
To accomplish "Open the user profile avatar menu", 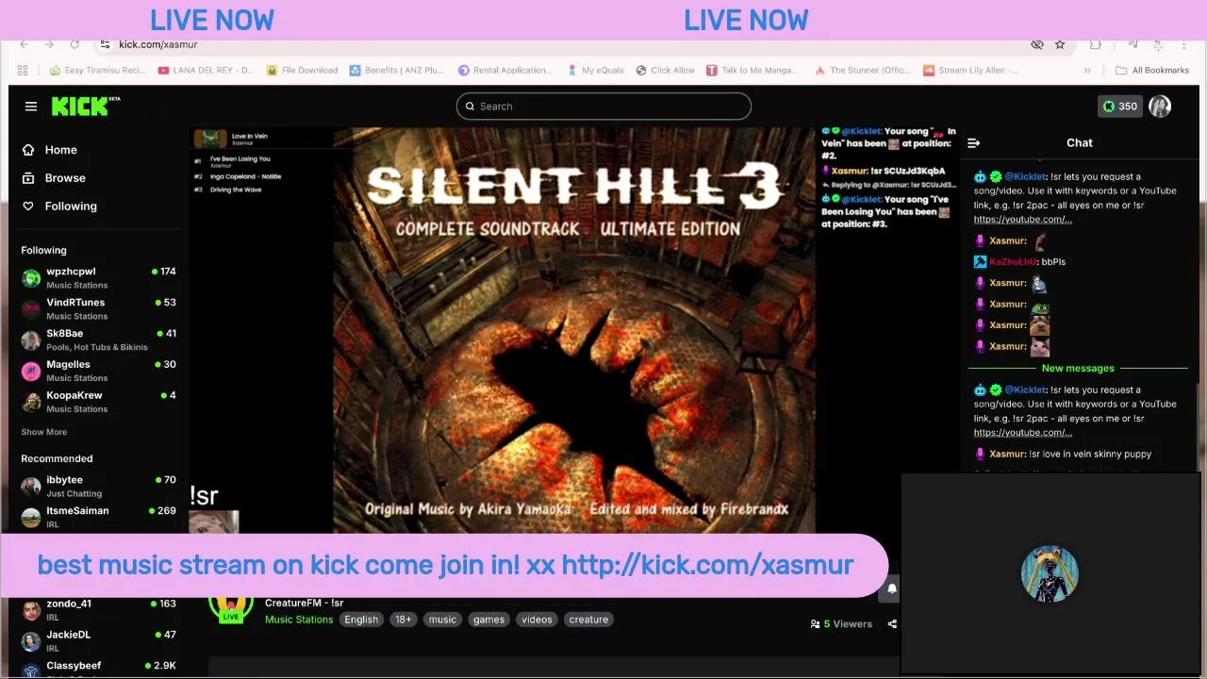I will click(x=1160, y=107).
